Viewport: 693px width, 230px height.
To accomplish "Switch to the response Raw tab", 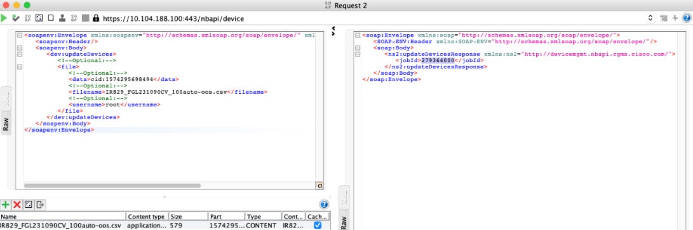I will click(x=344, y=220).
